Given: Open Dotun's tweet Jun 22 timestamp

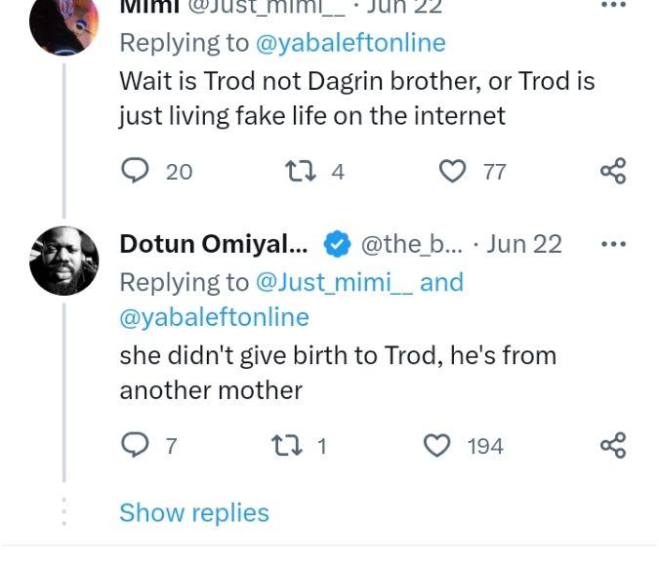Looking at the screenshot, I should click(524, 244).
